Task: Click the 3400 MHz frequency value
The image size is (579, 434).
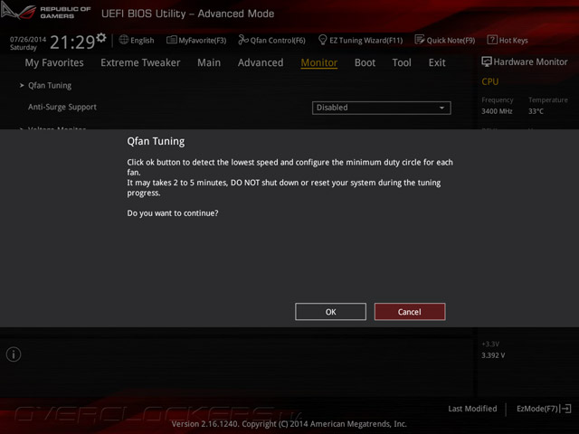Action: 497,111
